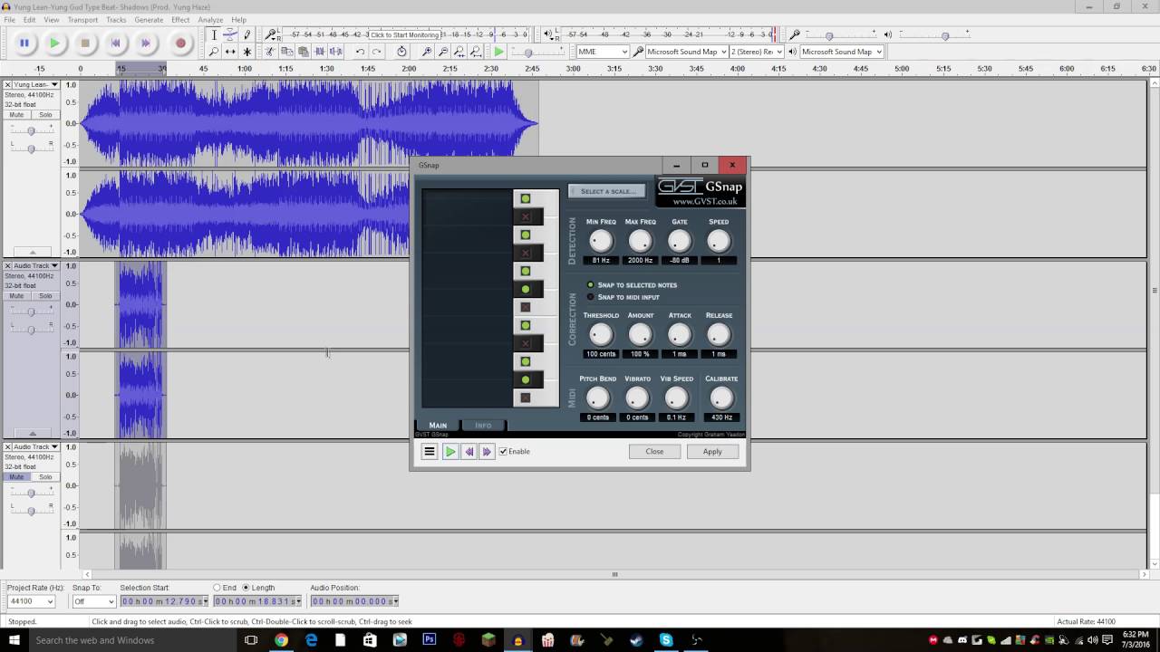The height and width of the screenshot is (652, 1160).
Task: Select the Draw pencil tool
Action: [246, 34]
